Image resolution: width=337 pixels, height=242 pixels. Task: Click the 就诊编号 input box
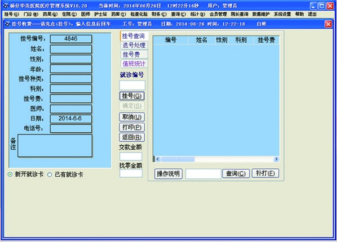coord(132,85)
